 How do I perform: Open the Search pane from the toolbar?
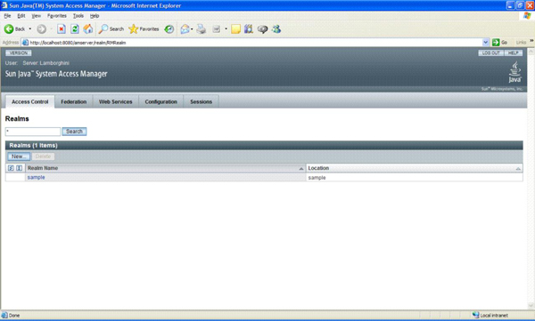tap(111, 29)
